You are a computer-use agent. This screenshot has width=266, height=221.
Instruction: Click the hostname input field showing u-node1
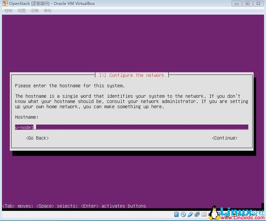pos(131,127)
